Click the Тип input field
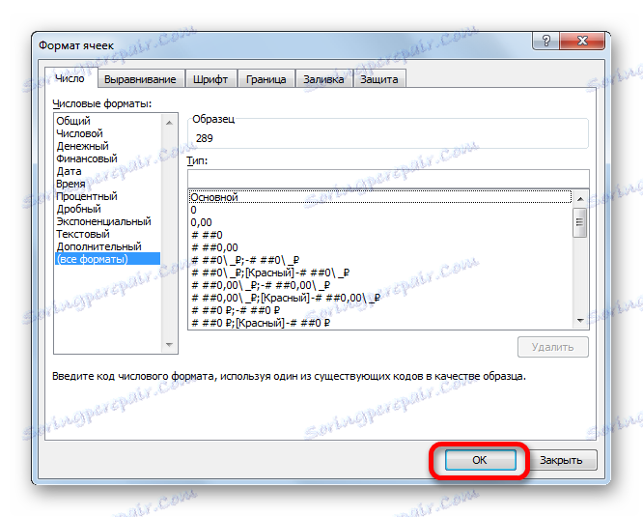Viewport: 643px width, 517px height. pyautogui.click(x=388, y=179)
